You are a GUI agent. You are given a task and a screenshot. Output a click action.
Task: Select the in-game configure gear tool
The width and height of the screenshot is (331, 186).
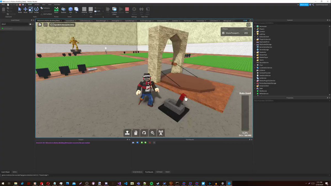(152, 133)
